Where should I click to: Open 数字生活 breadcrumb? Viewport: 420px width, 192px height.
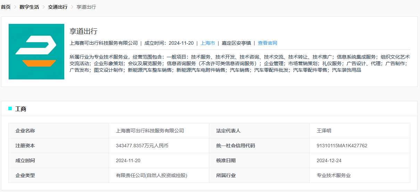[x=29, y=7]
